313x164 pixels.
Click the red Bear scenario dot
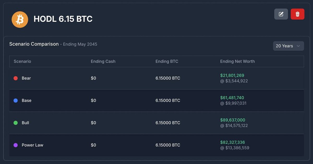tap(16, 78)
